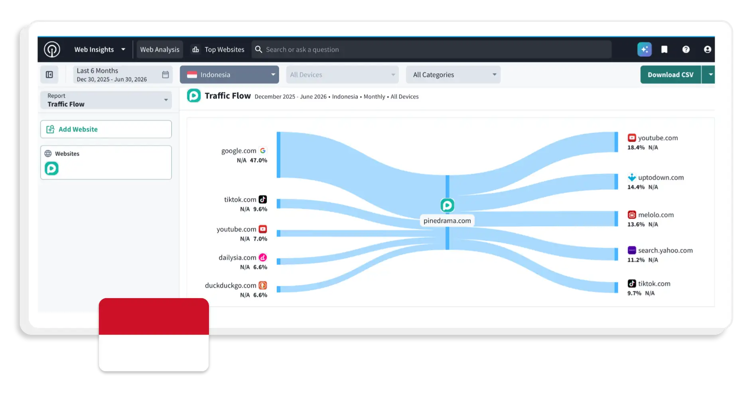753x397 pixels.
Task: Click the Traffic Flow page heading
Action: (227, 96)
